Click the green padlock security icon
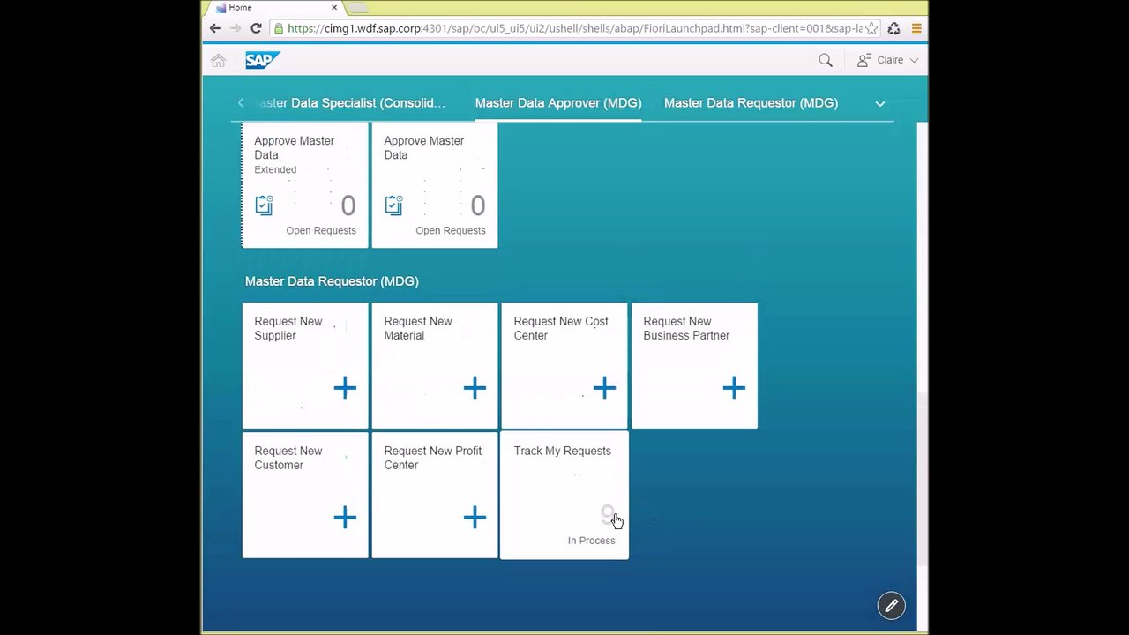This screenshot has width=1129, height=635. point(279,28)
